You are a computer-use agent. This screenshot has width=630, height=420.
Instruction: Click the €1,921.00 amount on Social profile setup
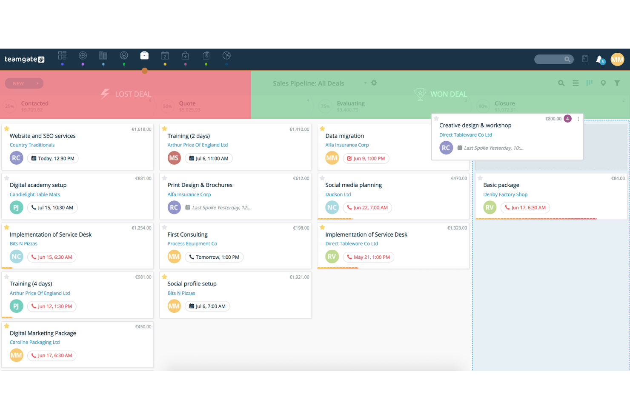click(x=299, y=277)
